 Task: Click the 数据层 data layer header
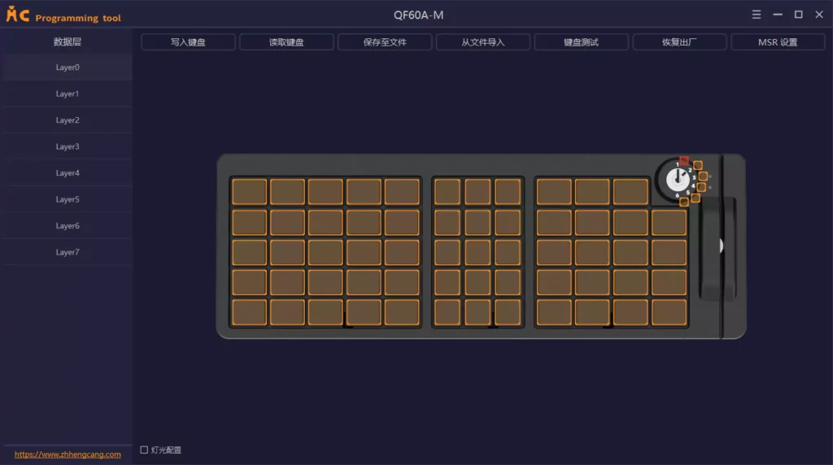click(68, 41)
